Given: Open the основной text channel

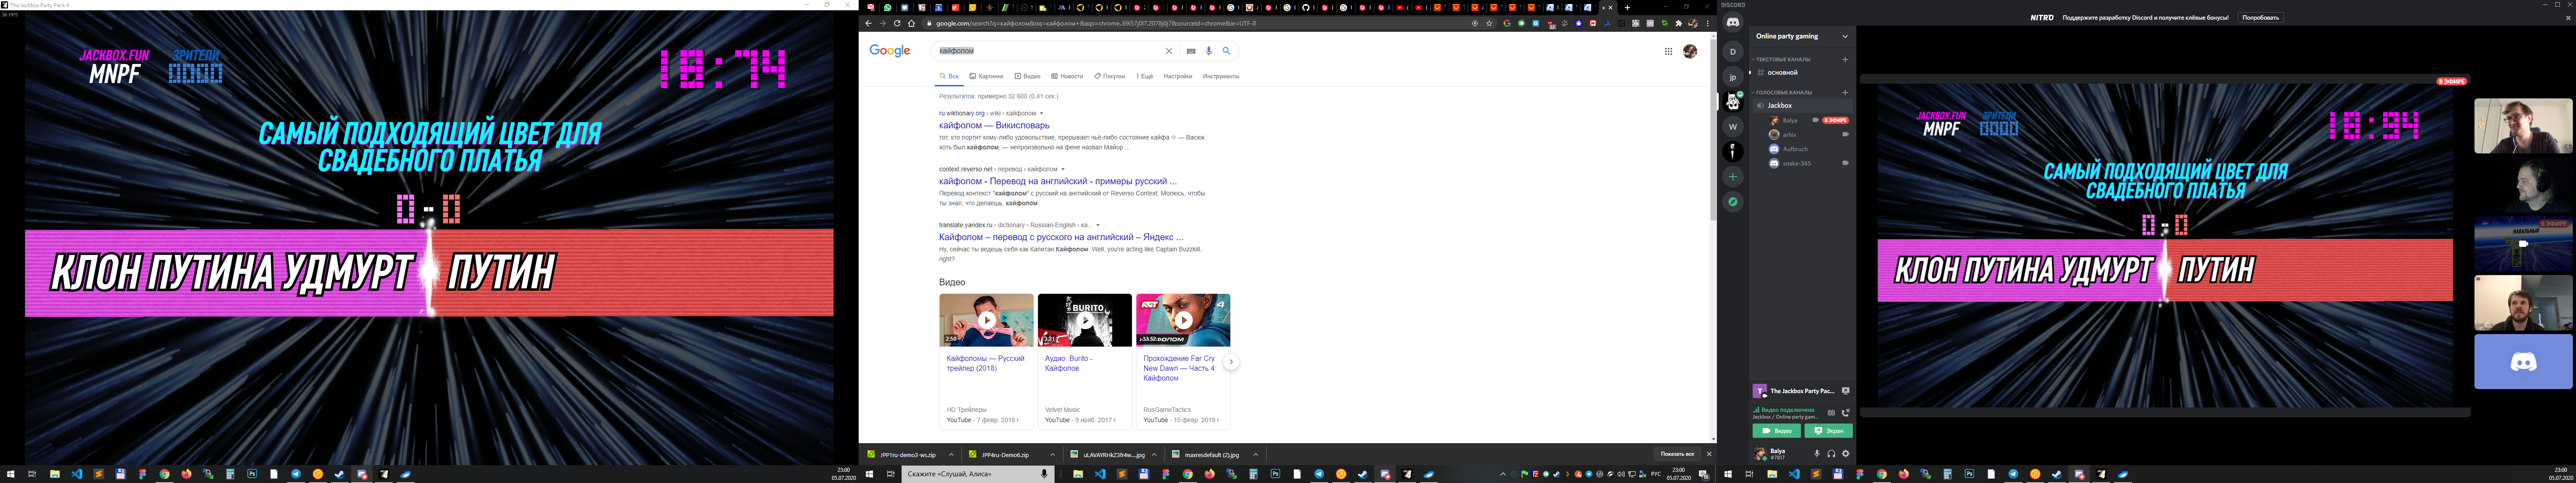Looking at the screenshot, I should (1782, 73).
